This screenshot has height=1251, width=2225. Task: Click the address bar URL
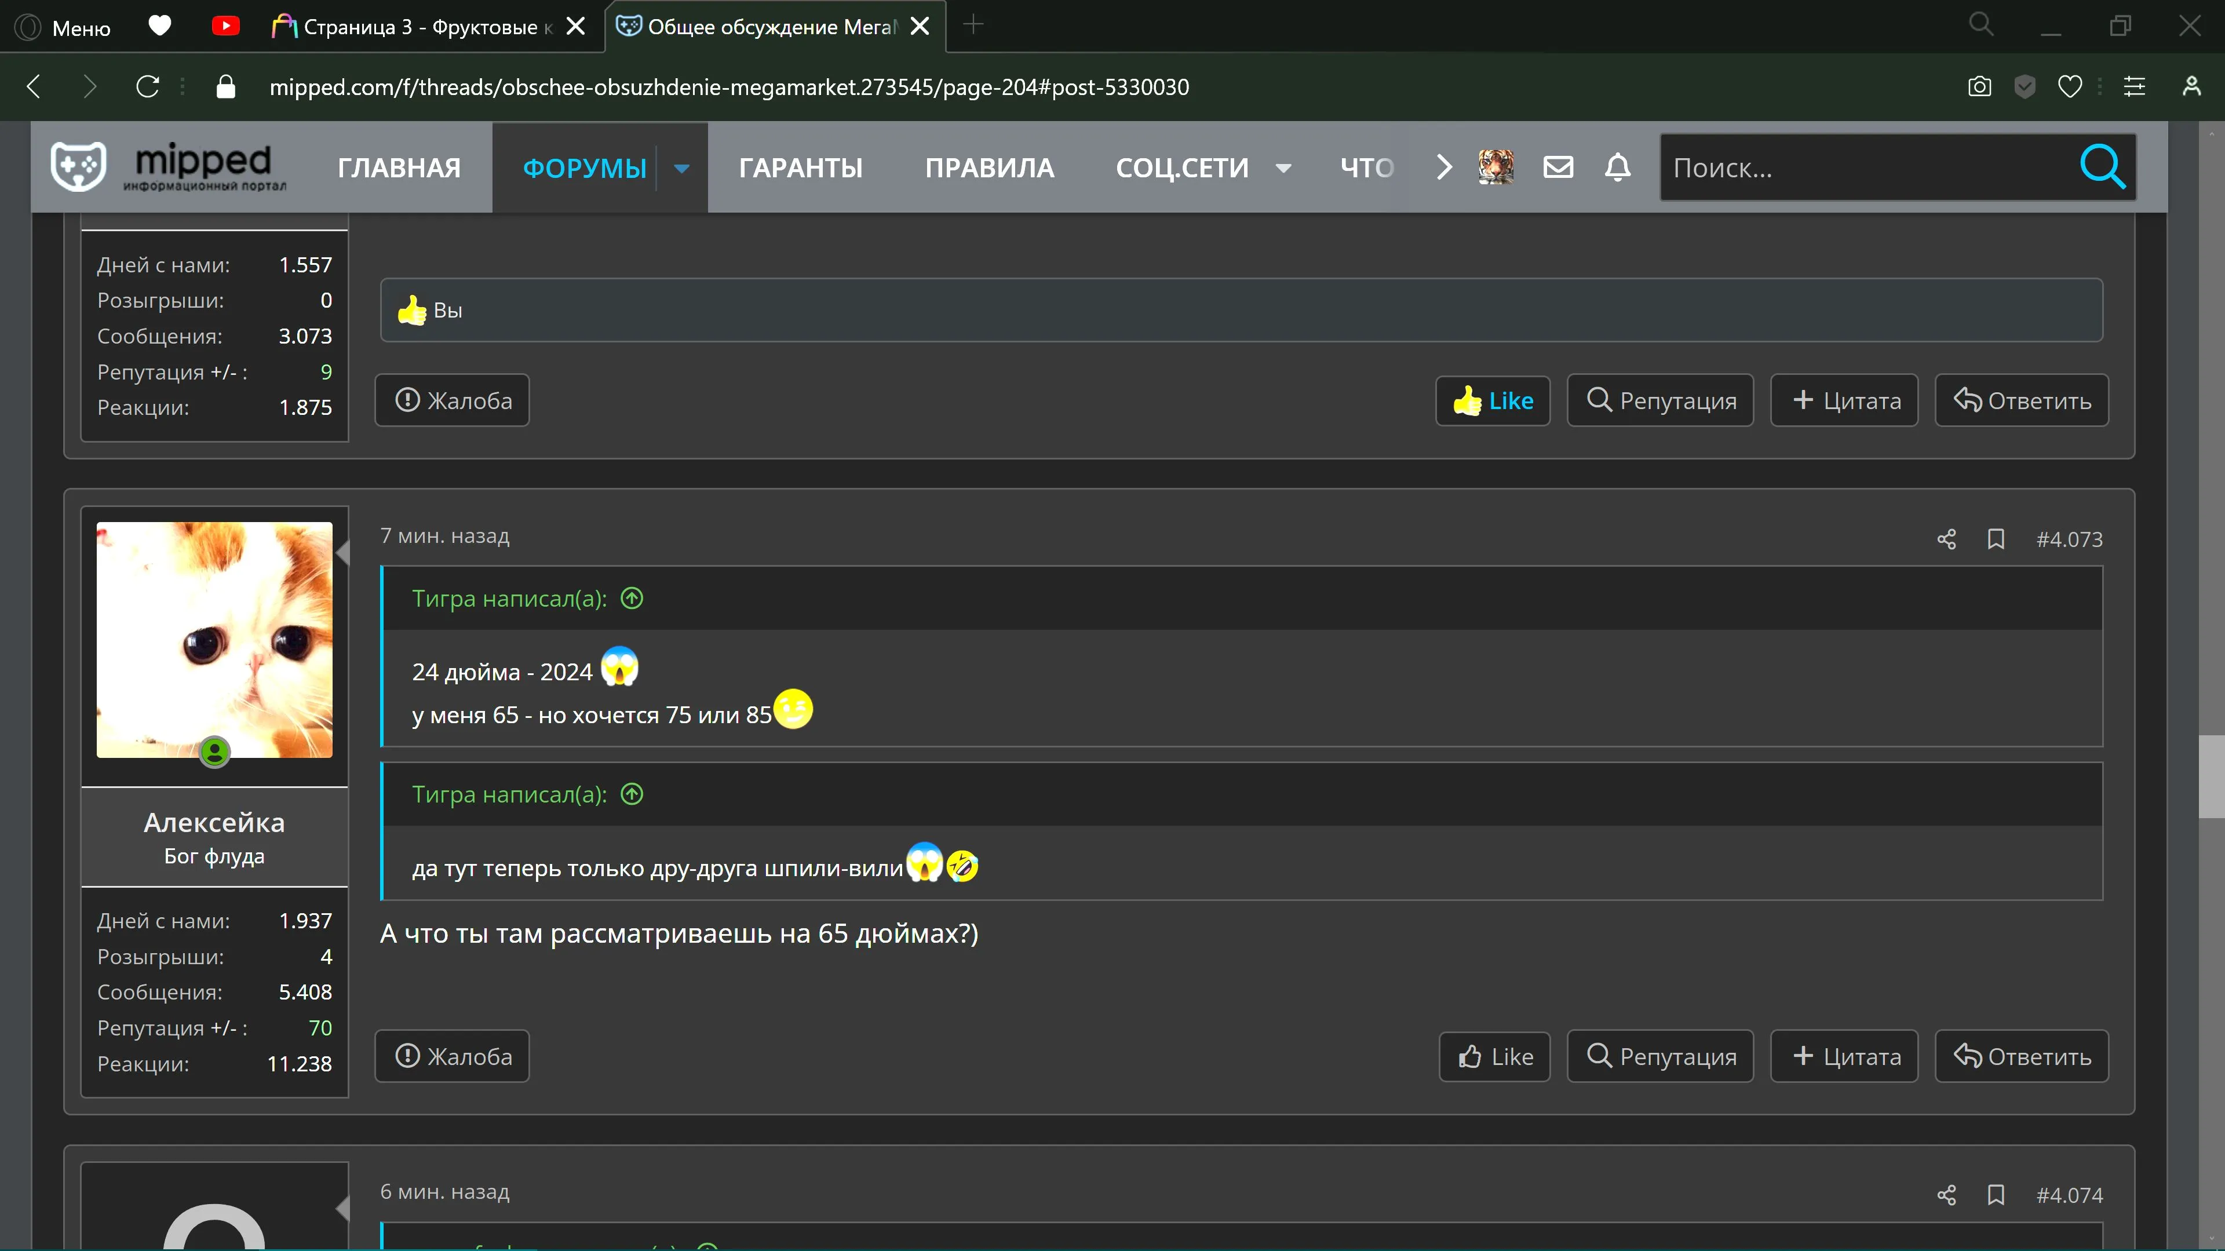point(729,87)
